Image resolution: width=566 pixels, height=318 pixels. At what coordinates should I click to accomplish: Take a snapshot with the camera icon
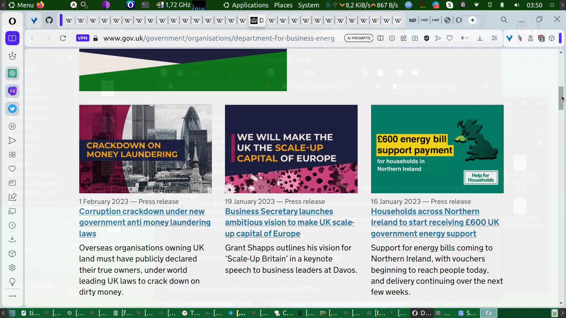pos(415,38)
